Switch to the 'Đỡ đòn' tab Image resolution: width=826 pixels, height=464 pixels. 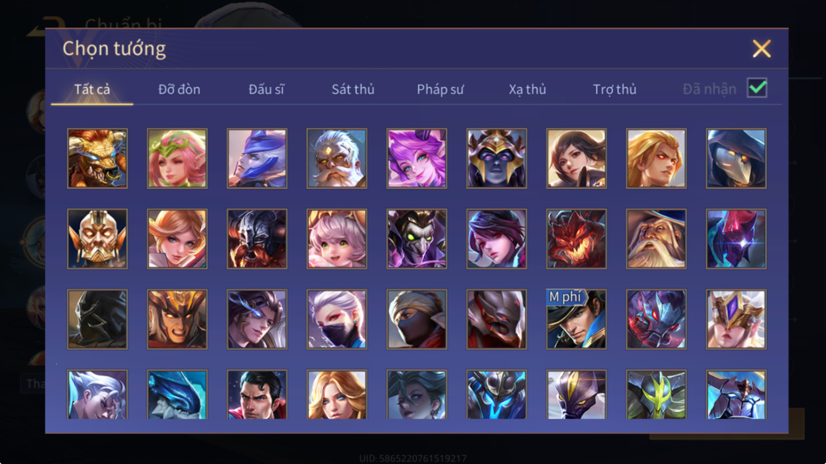click(x=179, y=89)
